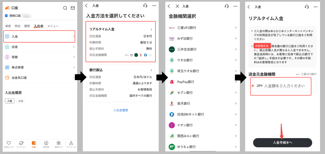Open search with the magnifier icon

(65, 8)
